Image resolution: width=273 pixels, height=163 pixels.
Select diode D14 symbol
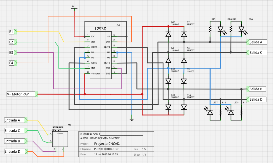click(x=184, y=107)
